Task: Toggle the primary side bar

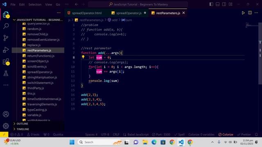Action: coord(211,4)
